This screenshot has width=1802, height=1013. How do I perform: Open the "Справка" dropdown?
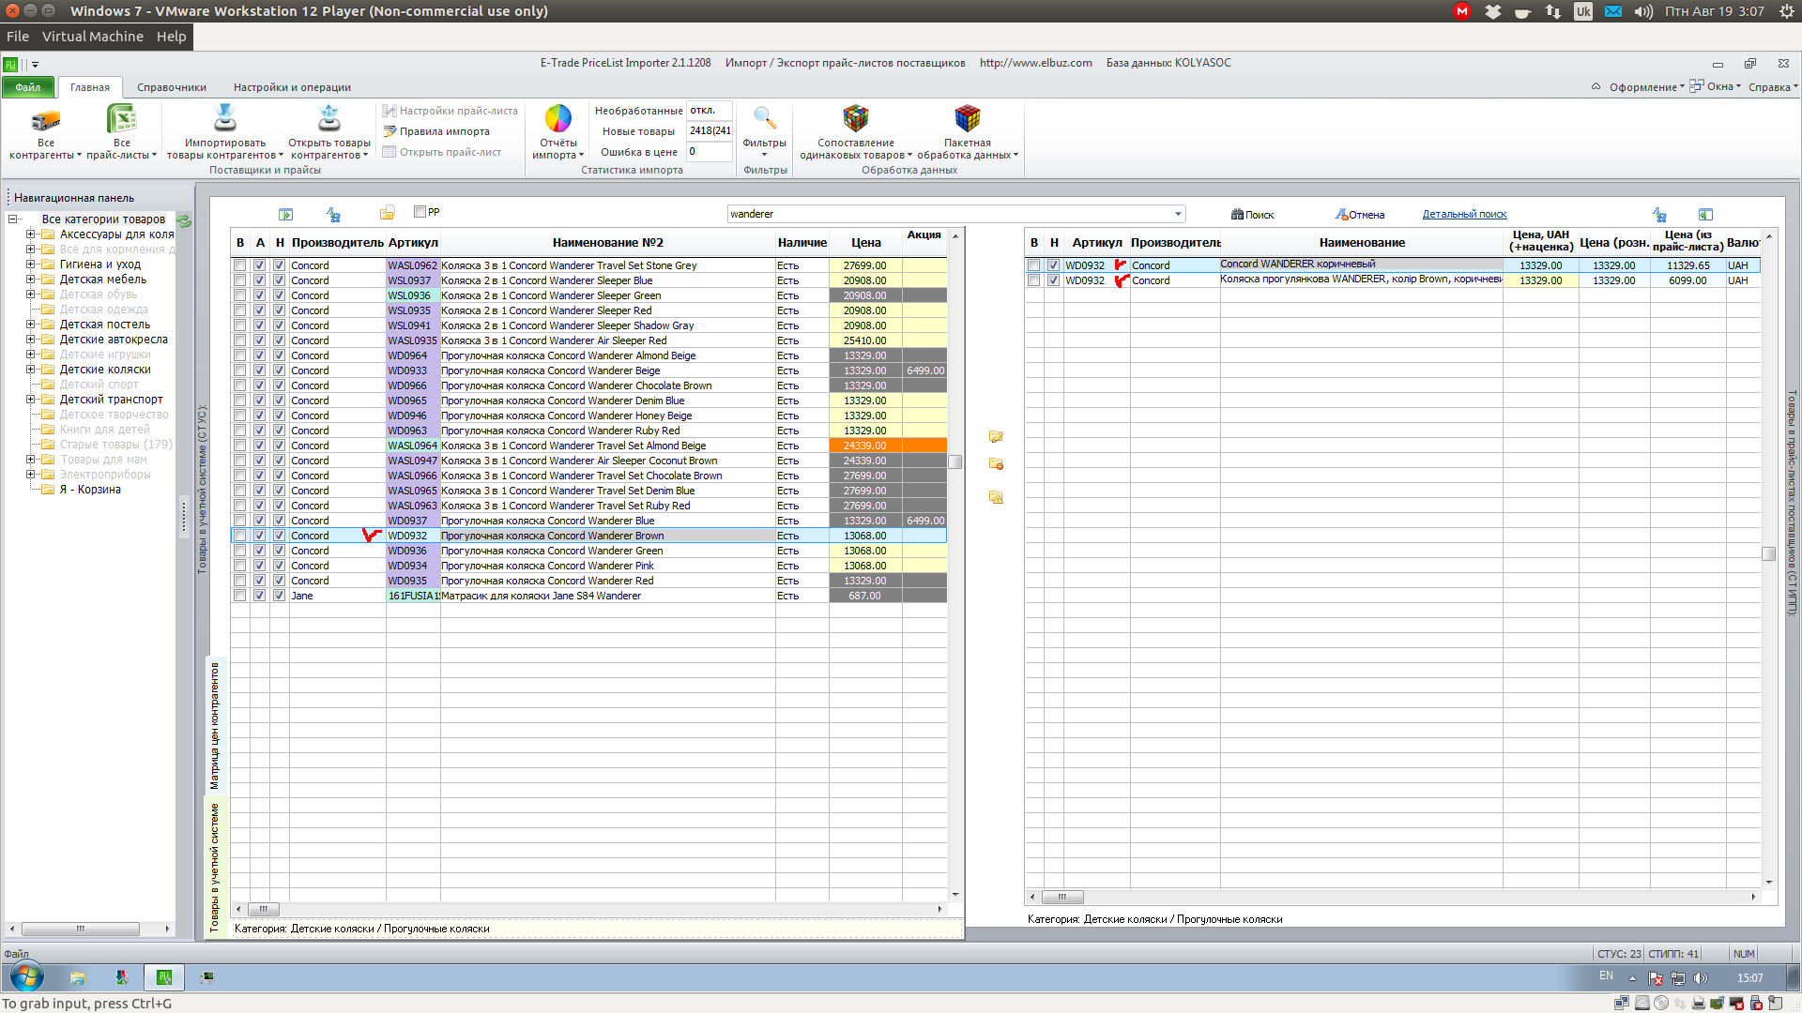[1773, 87]
